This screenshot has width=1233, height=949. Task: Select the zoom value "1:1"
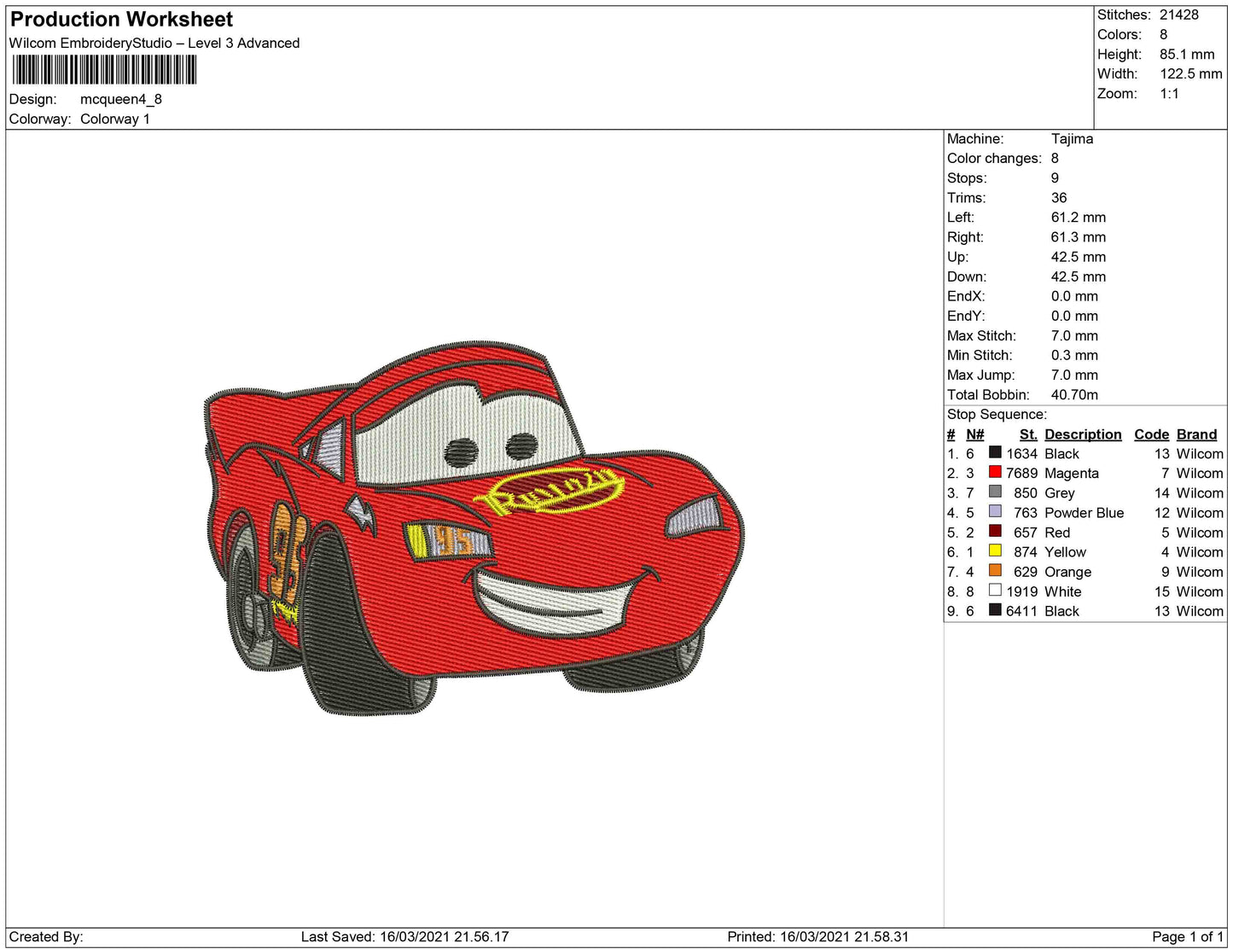1169,93
